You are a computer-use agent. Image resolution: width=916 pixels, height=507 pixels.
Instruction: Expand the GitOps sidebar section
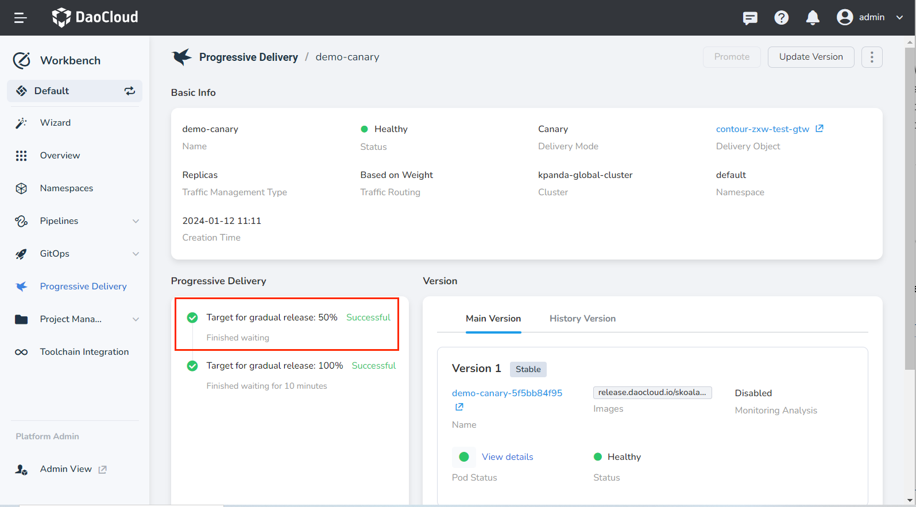coord(136,254)
